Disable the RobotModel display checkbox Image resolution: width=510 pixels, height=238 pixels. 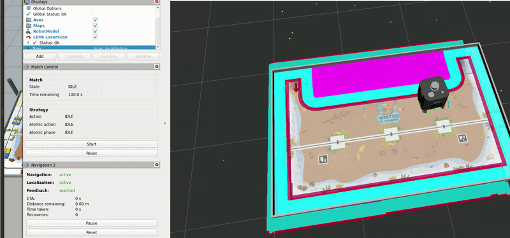pyautogui.click(x=95, y=31)
